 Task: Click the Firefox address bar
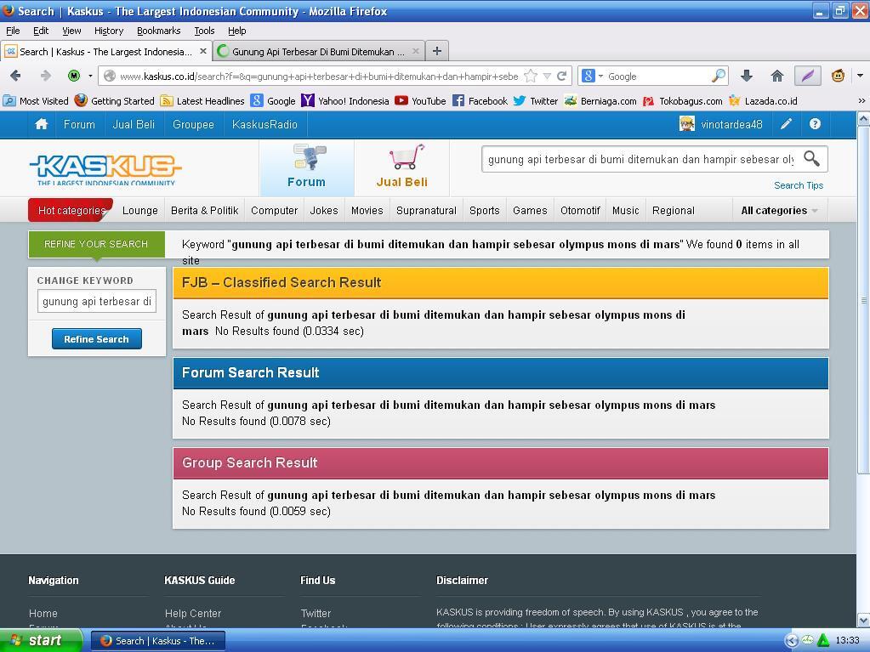319,76
